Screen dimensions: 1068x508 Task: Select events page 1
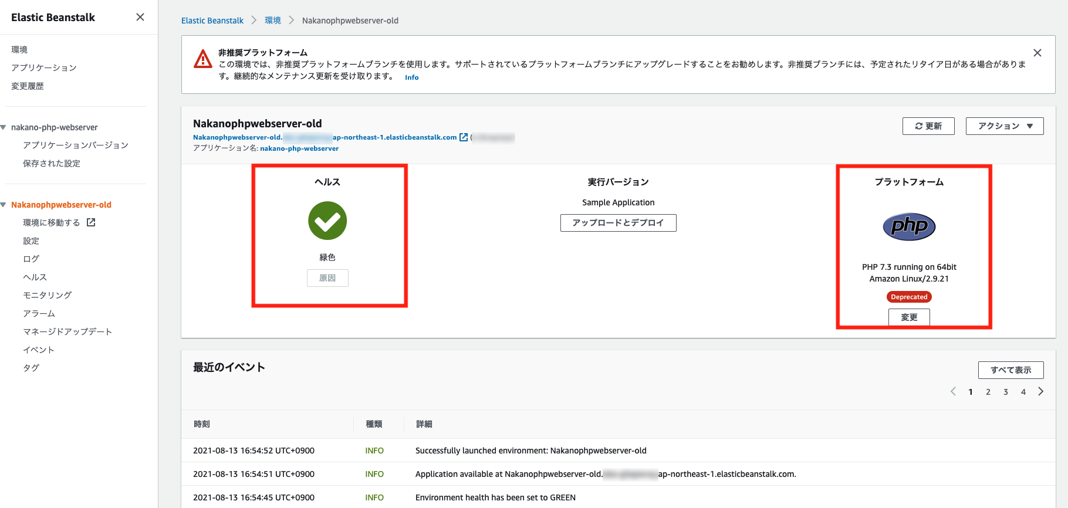point(971,392)
